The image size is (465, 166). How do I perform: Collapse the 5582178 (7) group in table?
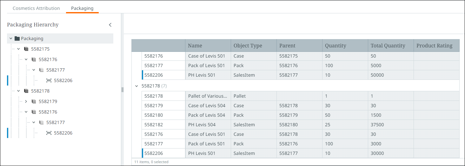click(136, 86)
